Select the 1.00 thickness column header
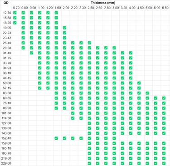Viewport: 170px width, 166px height. (41, 8)
